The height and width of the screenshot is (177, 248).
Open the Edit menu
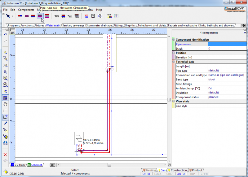13,10
